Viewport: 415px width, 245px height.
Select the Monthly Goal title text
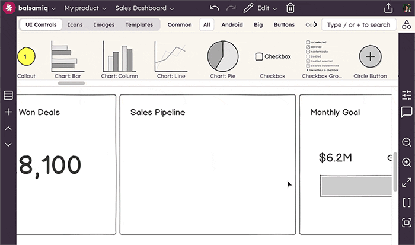pos(335,112)
